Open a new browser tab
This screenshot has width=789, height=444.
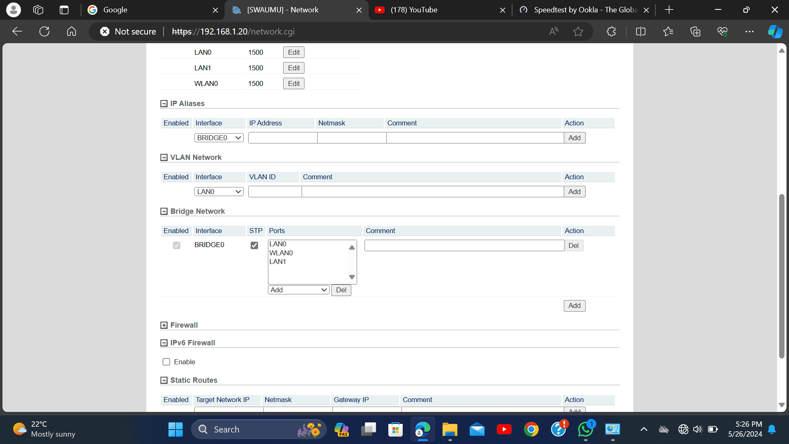[x=669, y=10]
